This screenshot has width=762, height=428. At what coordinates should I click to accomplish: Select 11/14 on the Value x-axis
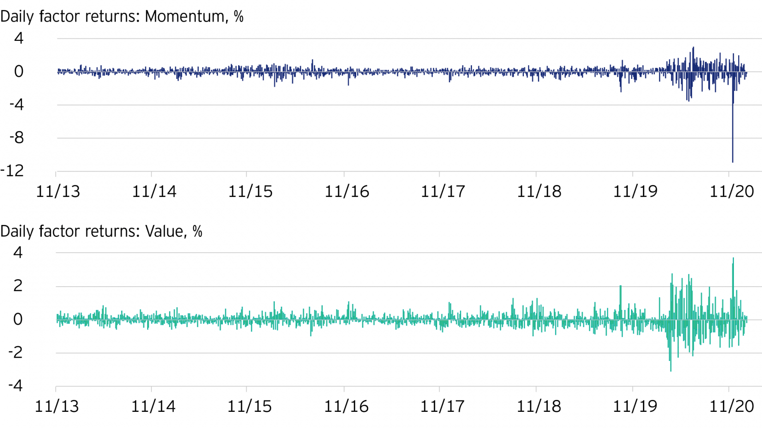click(153, 407)
